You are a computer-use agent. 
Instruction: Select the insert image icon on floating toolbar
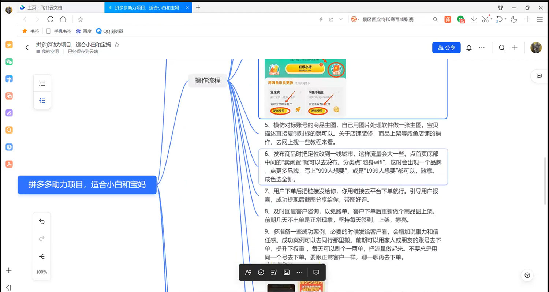pyautogui.click(x=287, y=272)
